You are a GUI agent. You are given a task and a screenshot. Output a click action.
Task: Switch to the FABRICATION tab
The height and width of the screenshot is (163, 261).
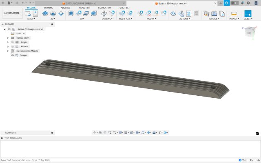tap(105, 8)
